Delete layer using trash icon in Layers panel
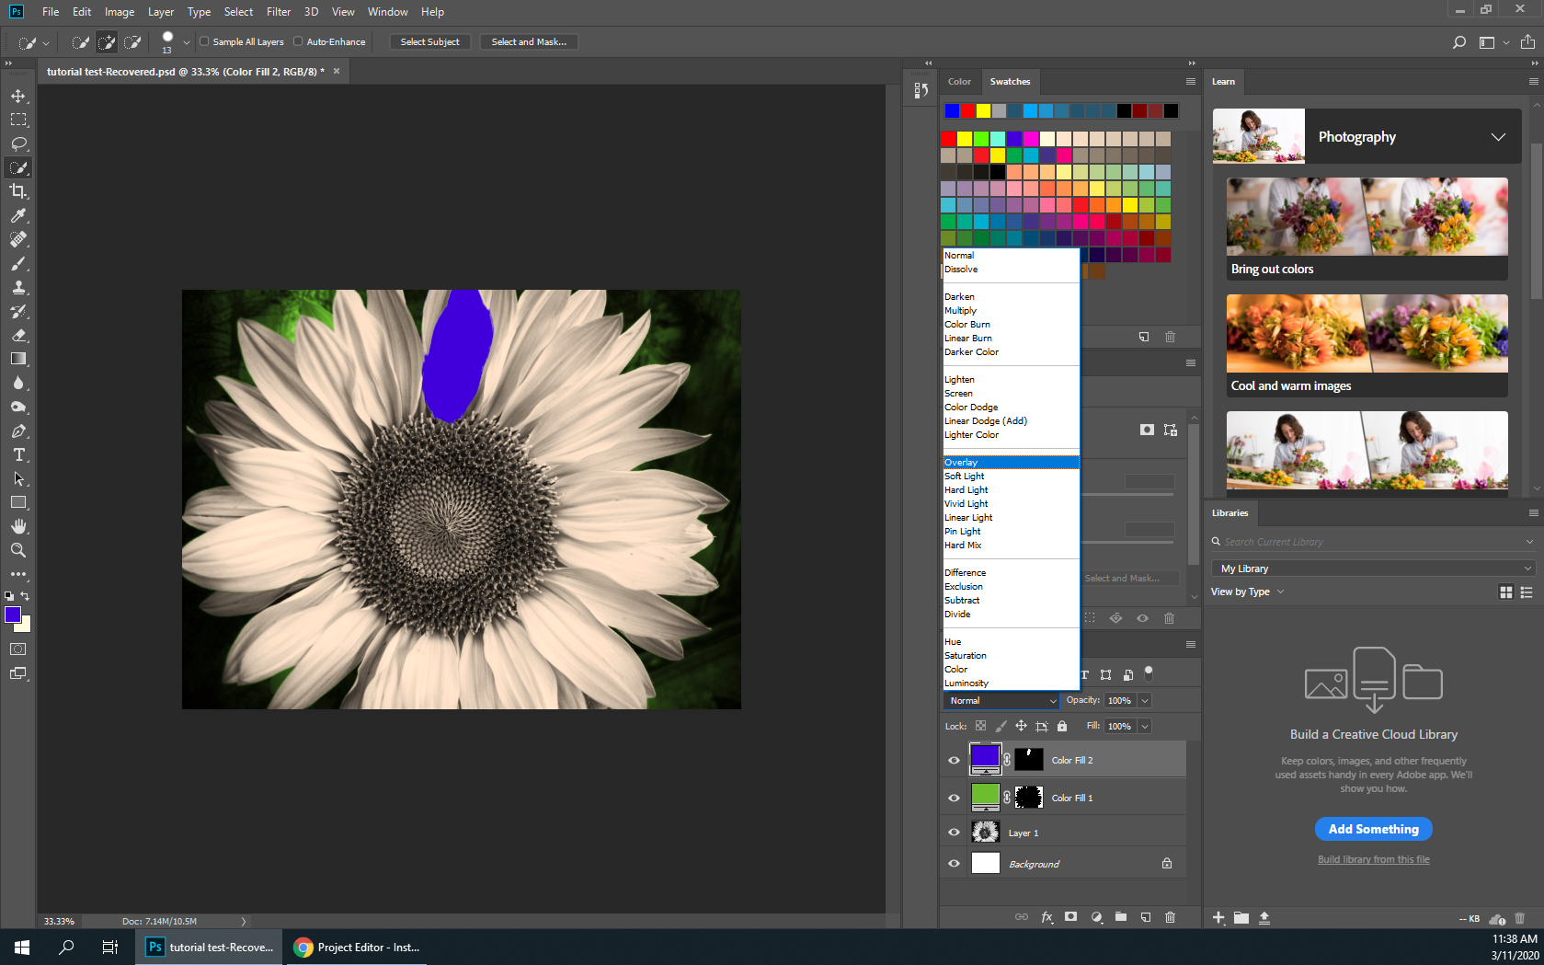Screen dimensions: 1544x965 1170,917
